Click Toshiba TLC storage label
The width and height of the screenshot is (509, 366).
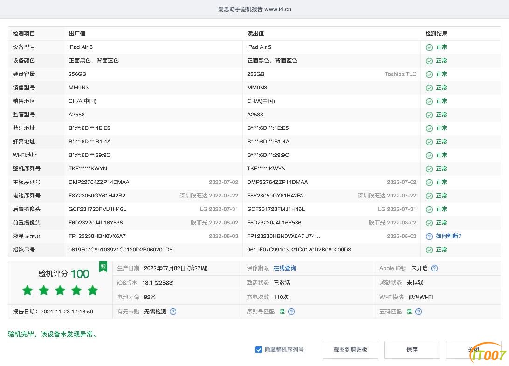click(x=400, y=74)
